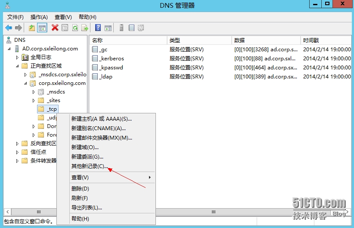Click the red X Delete toolbar icon
The height and width of the screenshot is (228, 354).
point(55,28)
